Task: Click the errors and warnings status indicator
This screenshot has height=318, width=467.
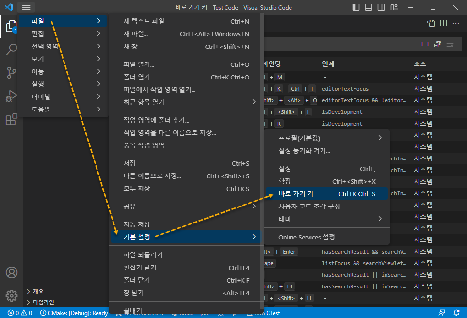Action: tap(20, 313)
